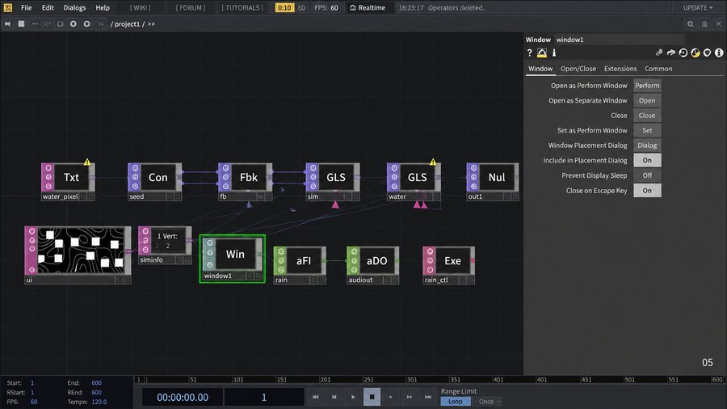Click the Perform button
The height and width of the screenshot is (409, 727).
pos(647,86)
